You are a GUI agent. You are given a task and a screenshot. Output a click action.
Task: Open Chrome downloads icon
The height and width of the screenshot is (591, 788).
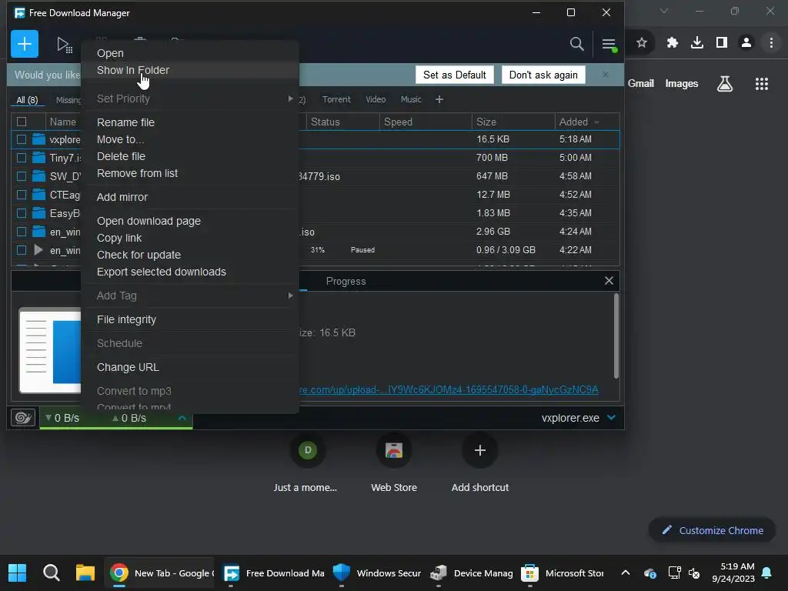point(696,43)
